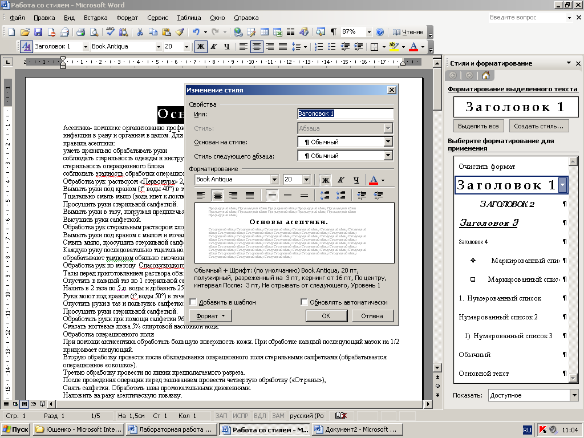Click the Save diskette icon
This screenshot has width=584, height=438.
(38, 32)
